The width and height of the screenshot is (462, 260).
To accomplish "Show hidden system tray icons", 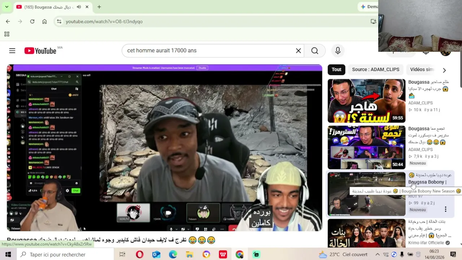I will pos(378,255).
